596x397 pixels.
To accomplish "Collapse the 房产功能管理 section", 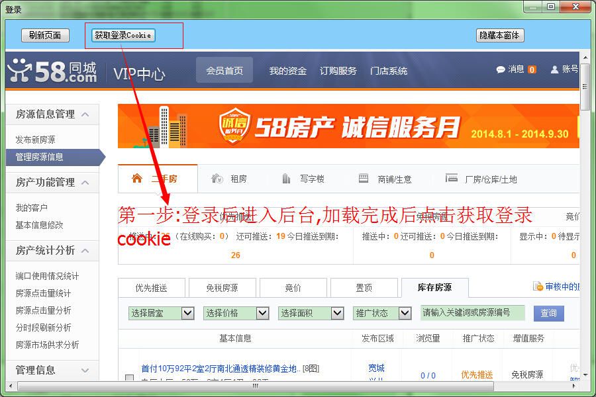I will (85, 183).
